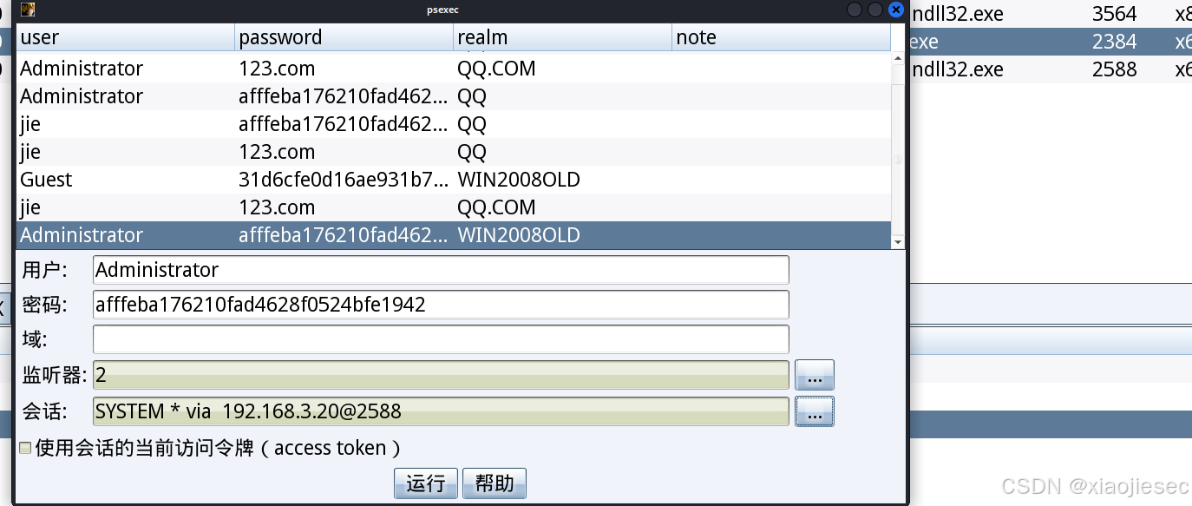Click the empty 域 input field
The image size is (1192, 506).
point(441,339)
